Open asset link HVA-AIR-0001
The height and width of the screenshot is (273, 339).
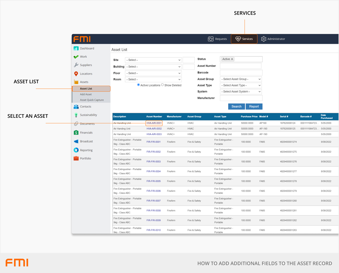coord(154,123)
